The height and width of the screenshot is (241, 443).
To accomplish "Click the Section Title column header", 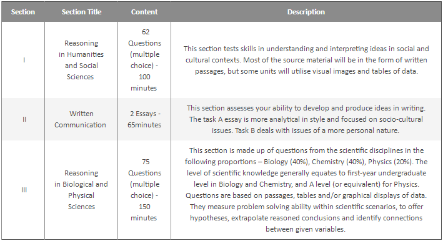I will 81,12.
